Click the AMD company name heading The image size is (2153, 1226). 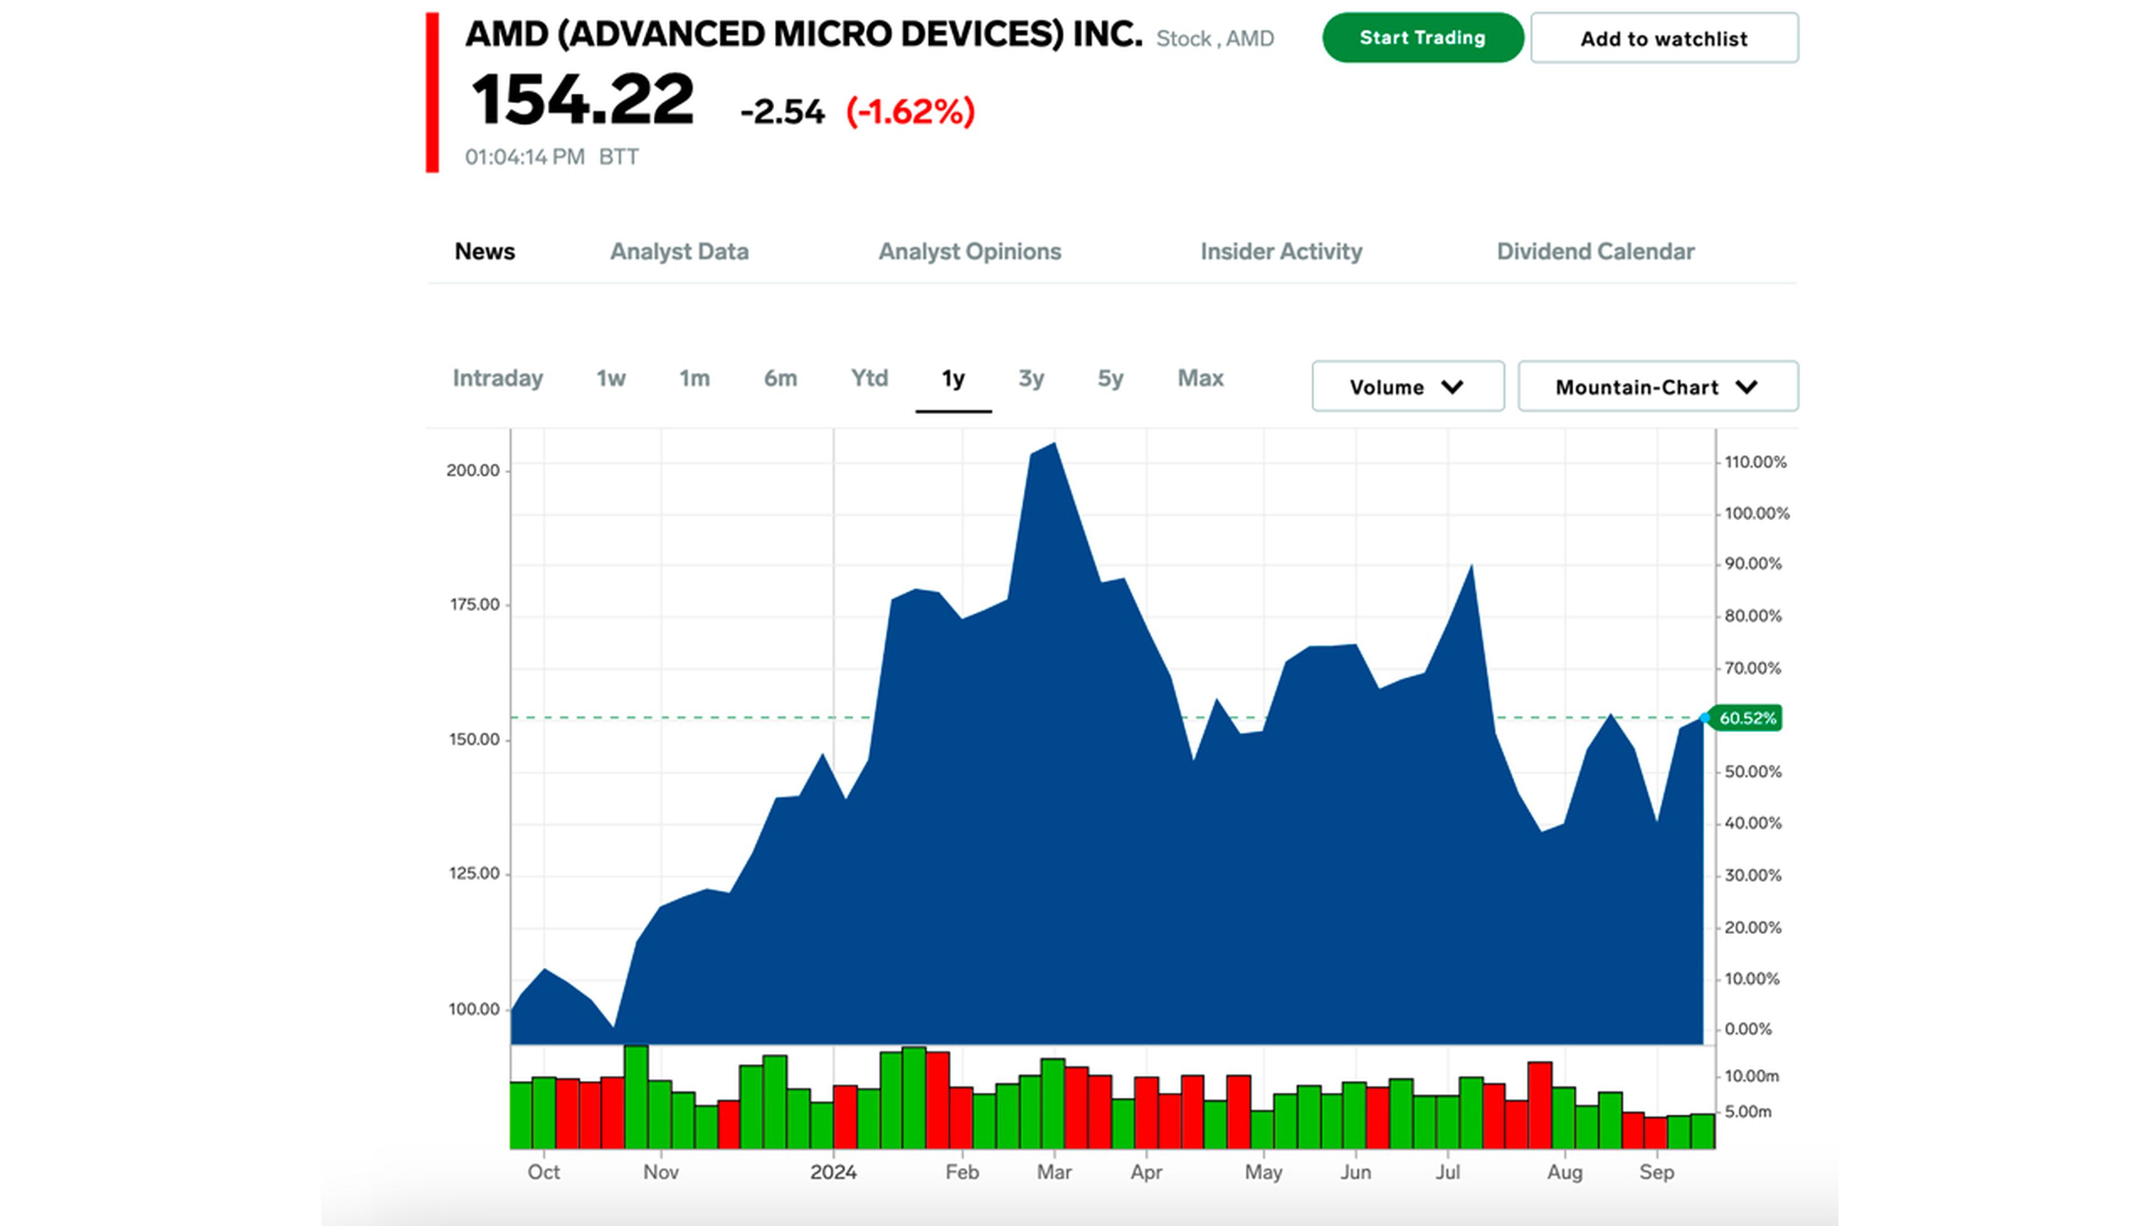pyautogui.click(x=804, y=35)
